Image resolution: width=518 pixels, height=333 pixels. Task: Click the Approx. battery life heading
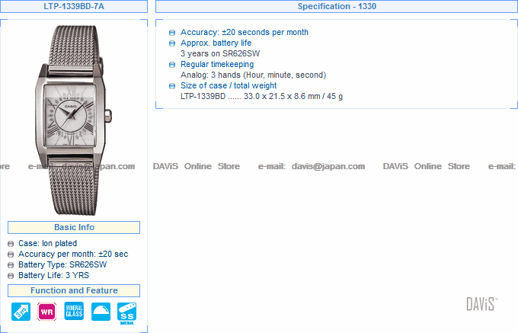[216, 43]
